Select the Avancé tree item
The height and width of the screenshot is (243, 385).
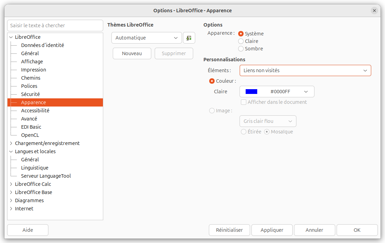coord(29,119)
